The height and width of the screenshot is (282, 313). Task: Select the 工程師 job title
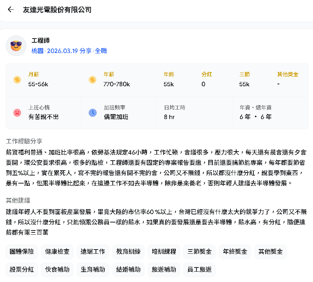point(41,40)
